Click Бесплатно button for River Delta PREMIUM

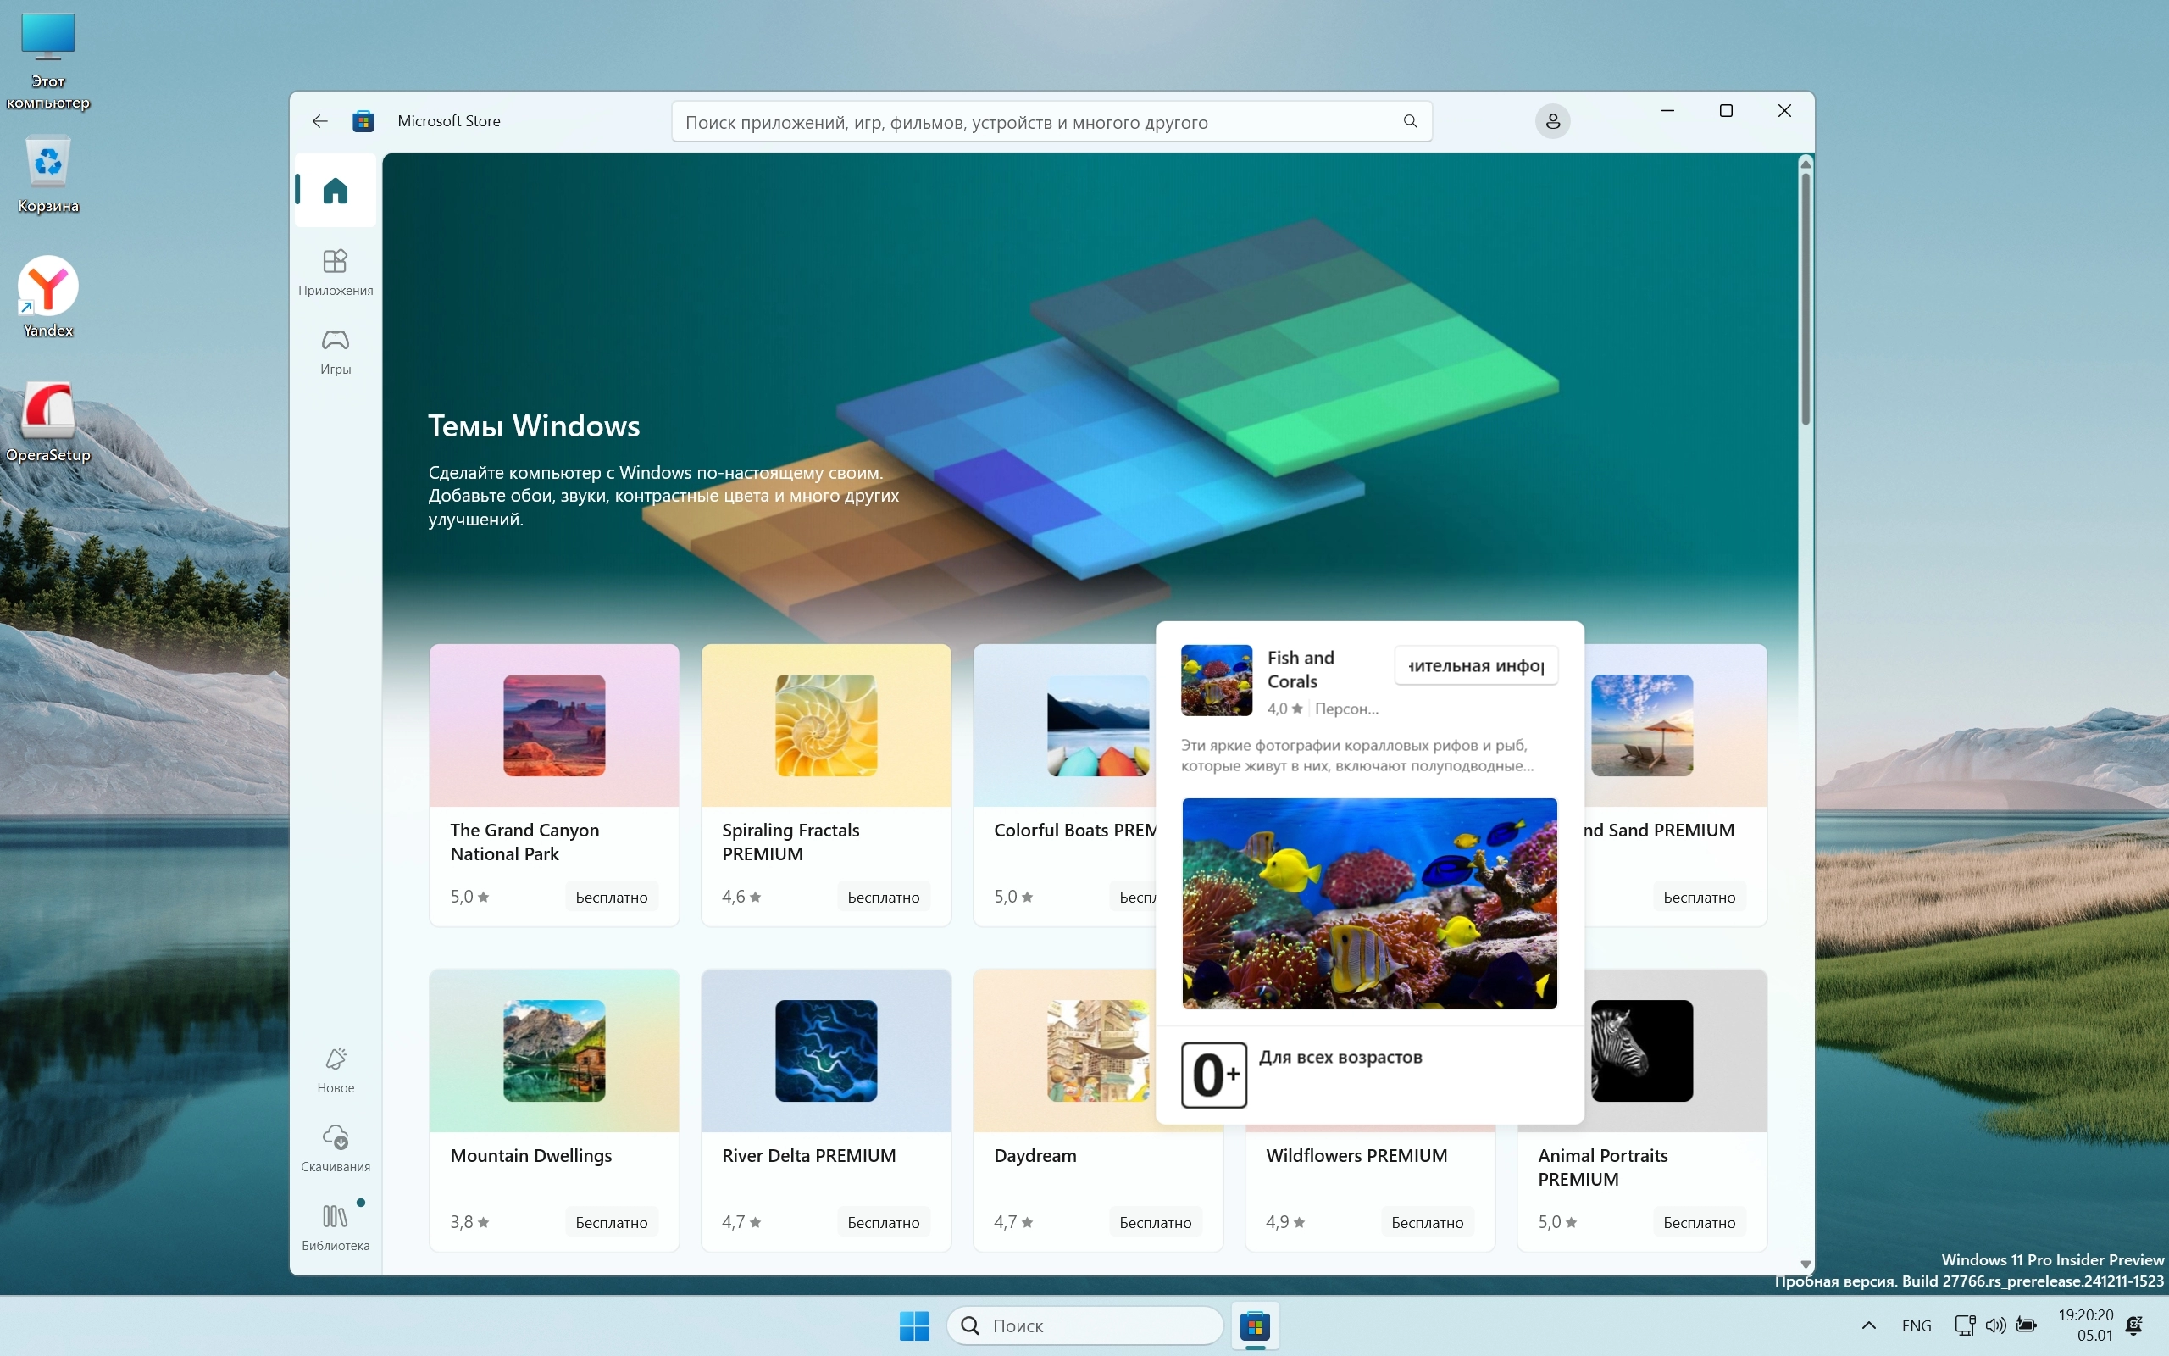(x=883, y=1222)
